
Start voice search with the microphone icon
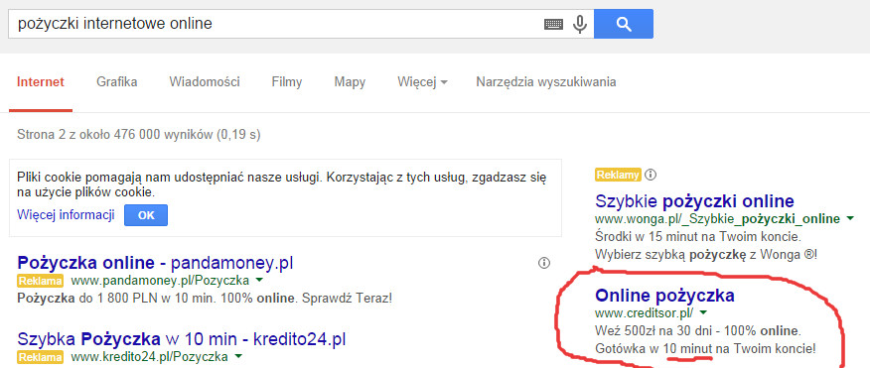click(580, 24)
